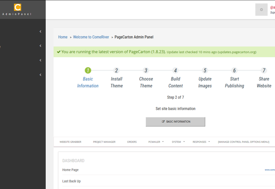The width and height of the screenshot is (275, 189).
Task: Click the Update Images step label
Action: (x=205, y=82)
